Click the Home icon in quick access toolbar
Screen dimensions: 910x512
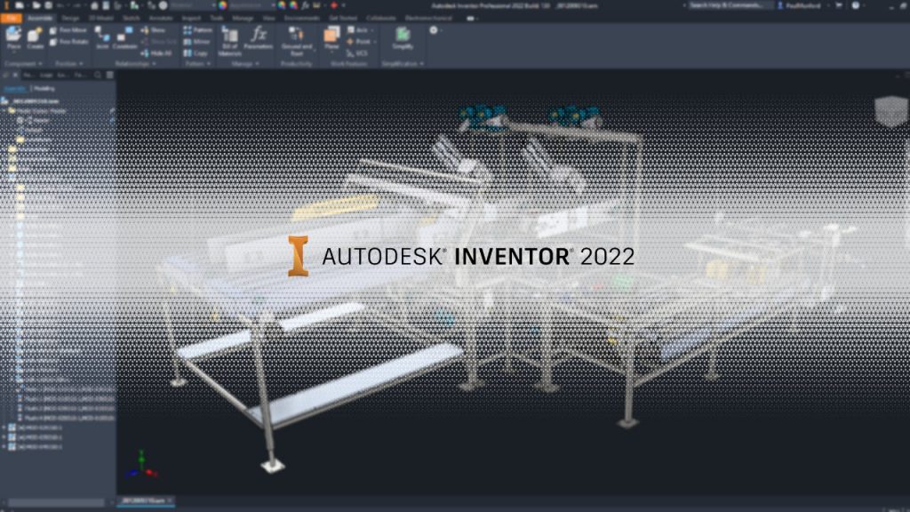[x=94, y=6]
